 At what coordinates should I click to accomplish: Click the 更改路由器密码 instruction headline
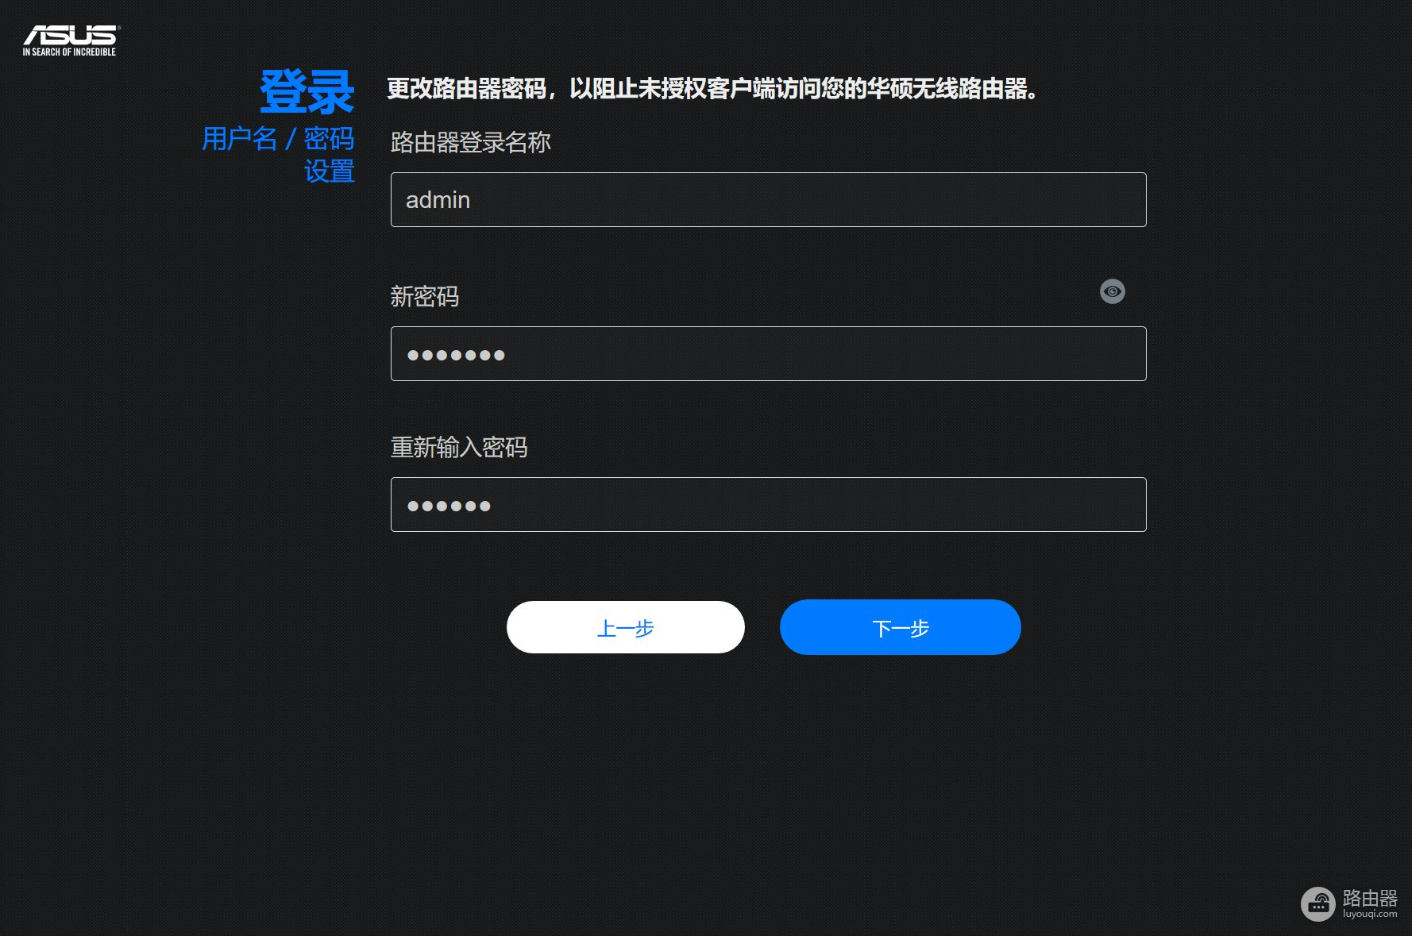click(713, 88)
